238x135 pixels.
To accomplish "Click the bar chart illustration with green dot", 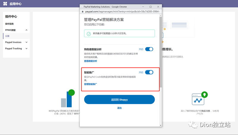I will click(x=68, y=98).
